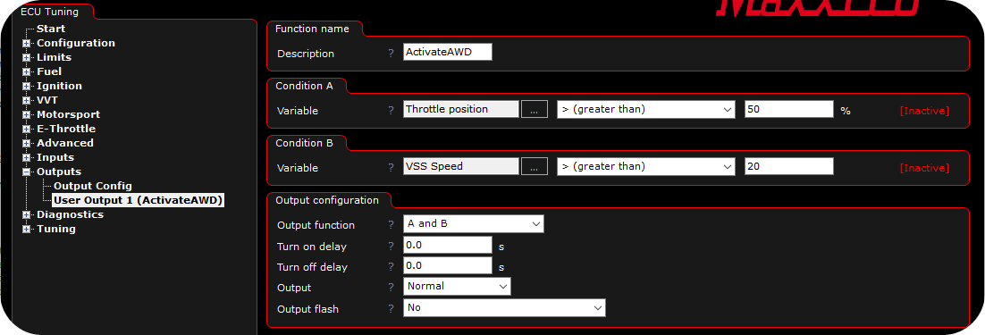Browse variables for Condition B
Screen dimensions: 985x335
point(534,167)
